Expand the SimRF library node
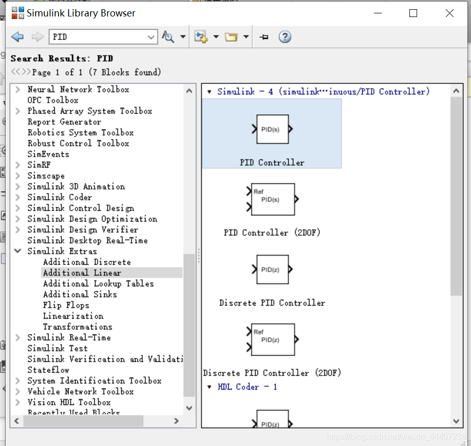The width and height of the screenshot is (471, 446). pos(18,165)
